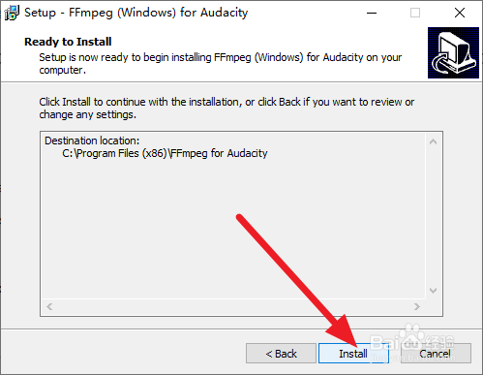Click the right arrow of horizontal scrollbar

[417, 306]
